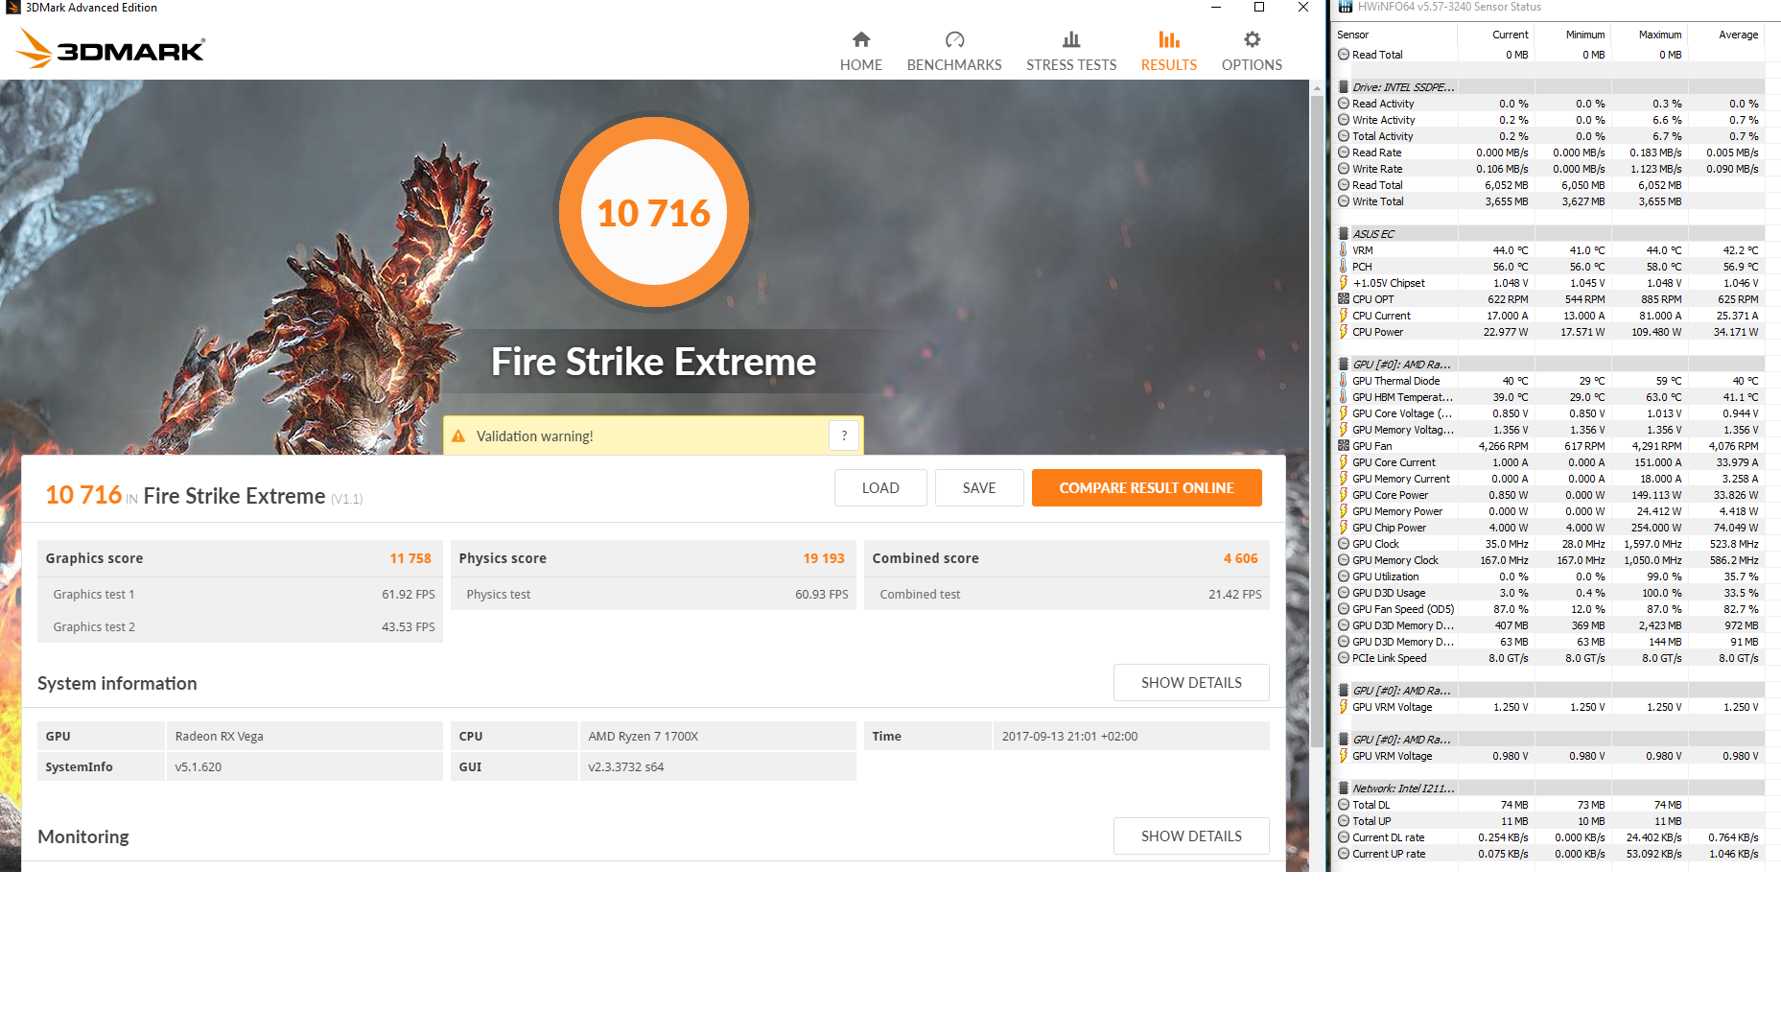Click the VRM thermometer icon in HWiNFO
Screen dimensions: 1781x1036
click(1344, 250)
